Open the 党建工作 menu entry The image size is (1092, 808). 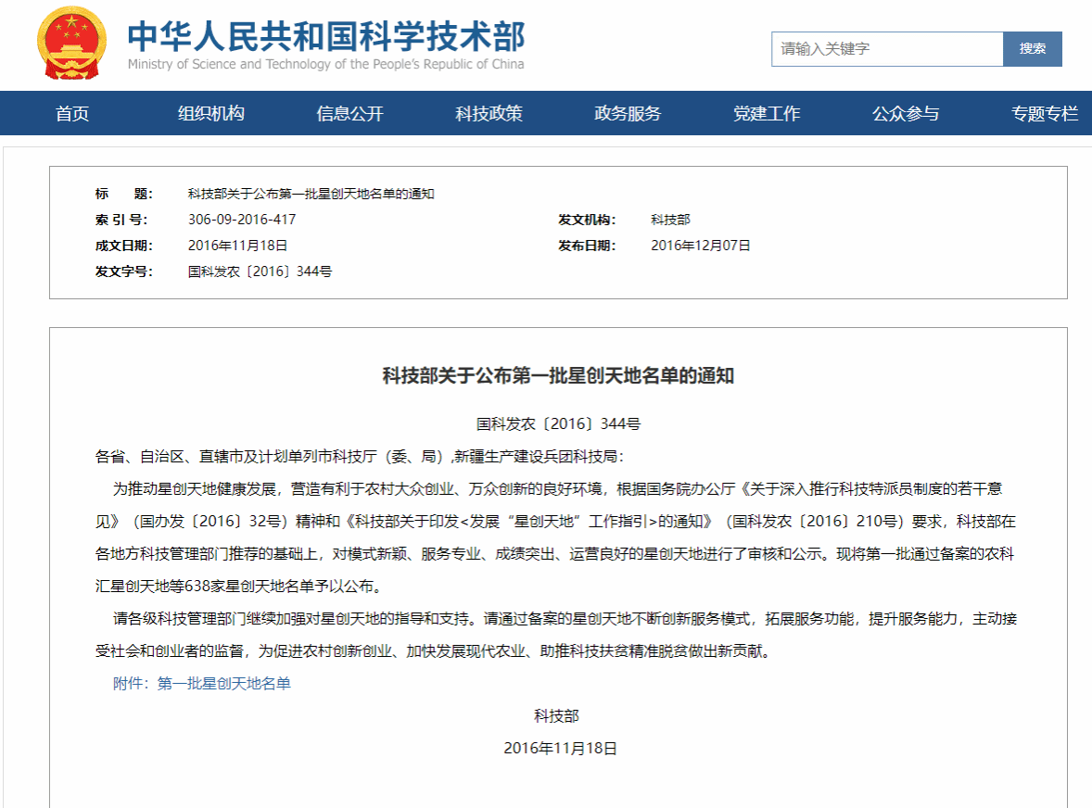click(767, 114)
